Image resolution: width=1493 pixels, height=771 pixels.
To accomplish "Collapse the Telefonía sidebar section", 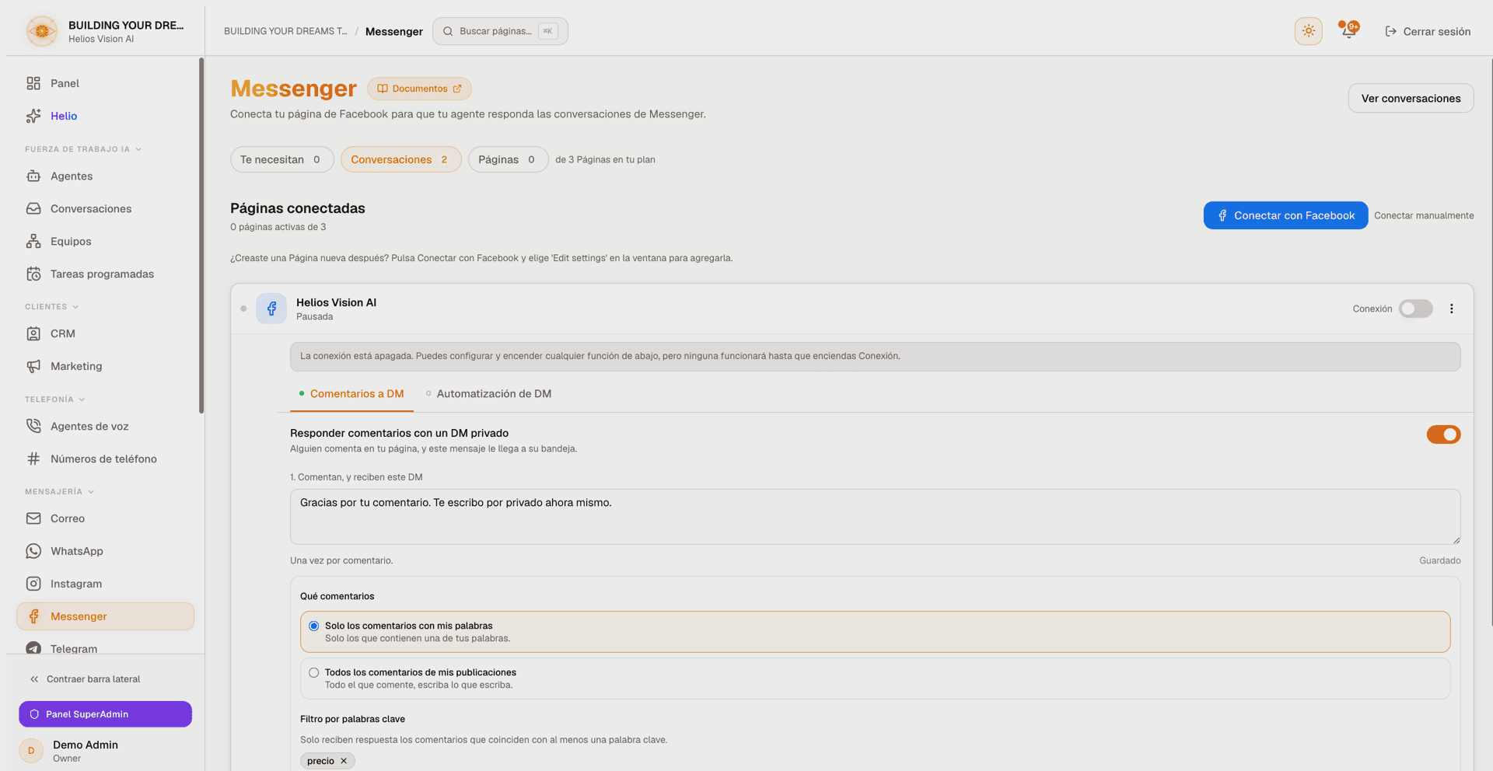I will (x=55, y=399).
